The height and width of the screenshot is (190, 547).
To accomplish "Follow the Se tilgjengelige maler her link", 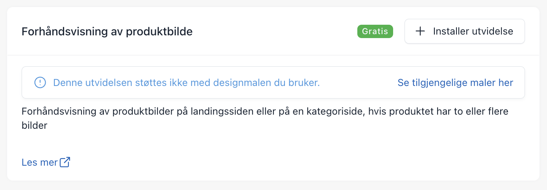I will 455,83.
